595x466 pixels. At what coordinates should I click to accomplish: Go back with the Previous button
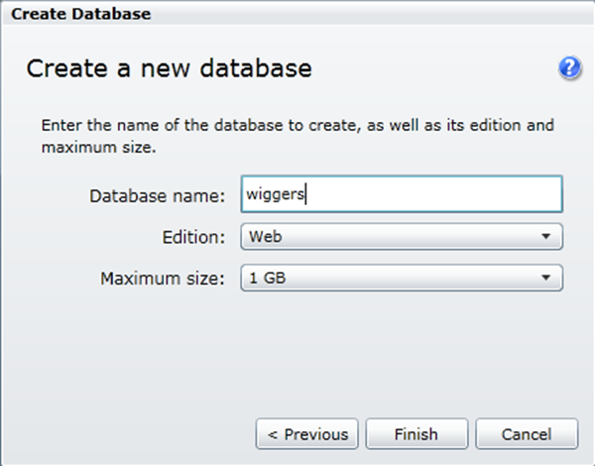(x=308, y=434)
